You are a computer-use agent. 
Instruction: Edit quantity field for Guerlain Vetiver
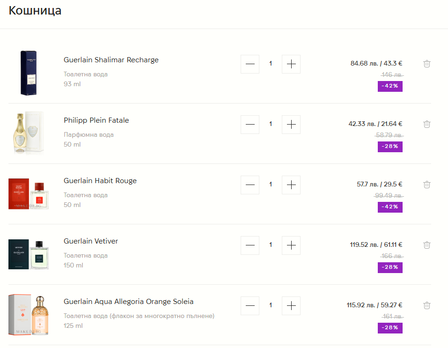(x=271, y=245)
